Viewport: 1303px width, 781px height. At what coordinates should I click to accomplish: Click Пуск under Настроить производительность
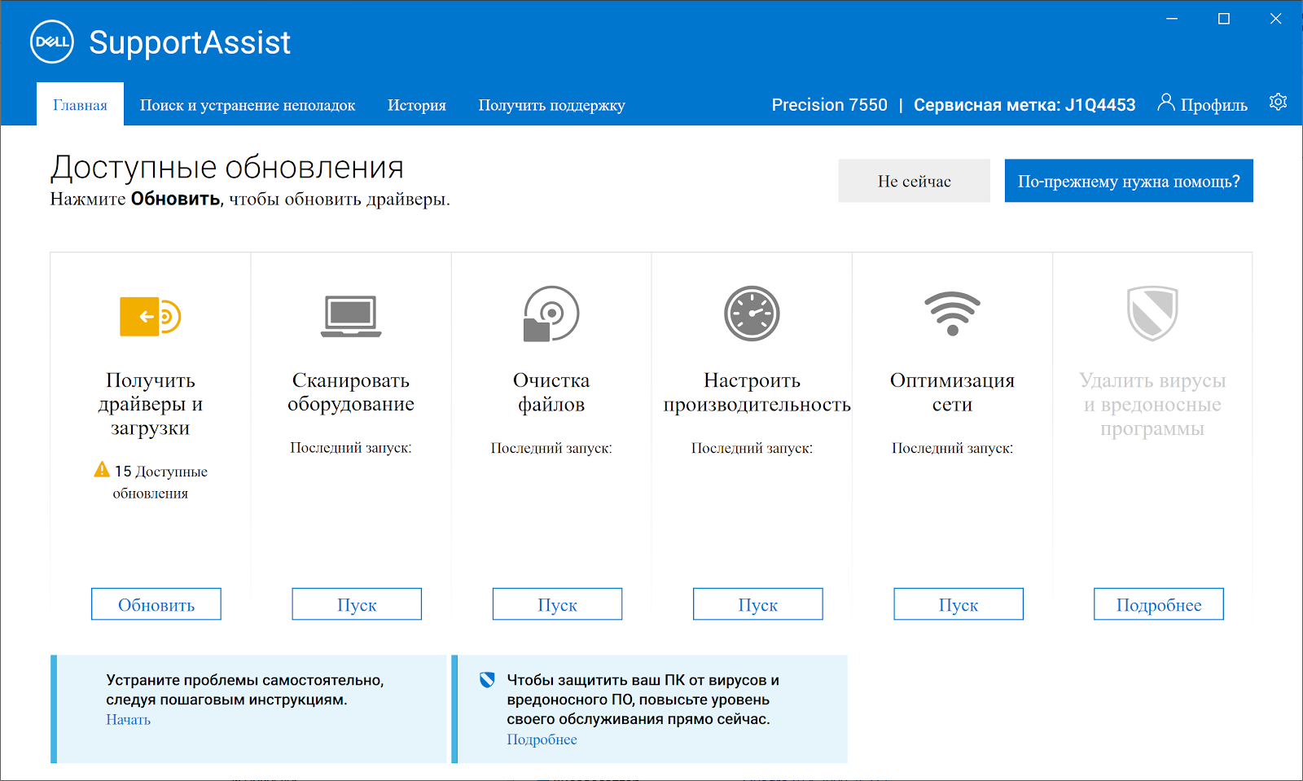point(758,604)
